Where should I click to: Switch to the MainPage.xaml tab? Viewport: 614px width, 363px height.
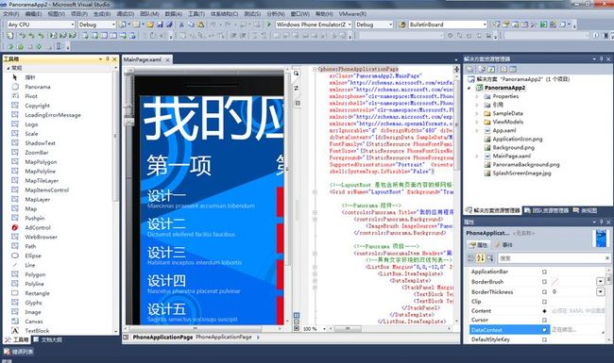(x=143, y=59)
